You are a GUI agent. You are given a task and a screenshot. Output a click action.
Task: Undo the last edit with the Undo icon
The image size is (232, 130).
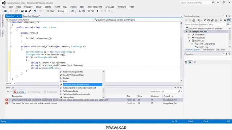[x=35, y=11]
